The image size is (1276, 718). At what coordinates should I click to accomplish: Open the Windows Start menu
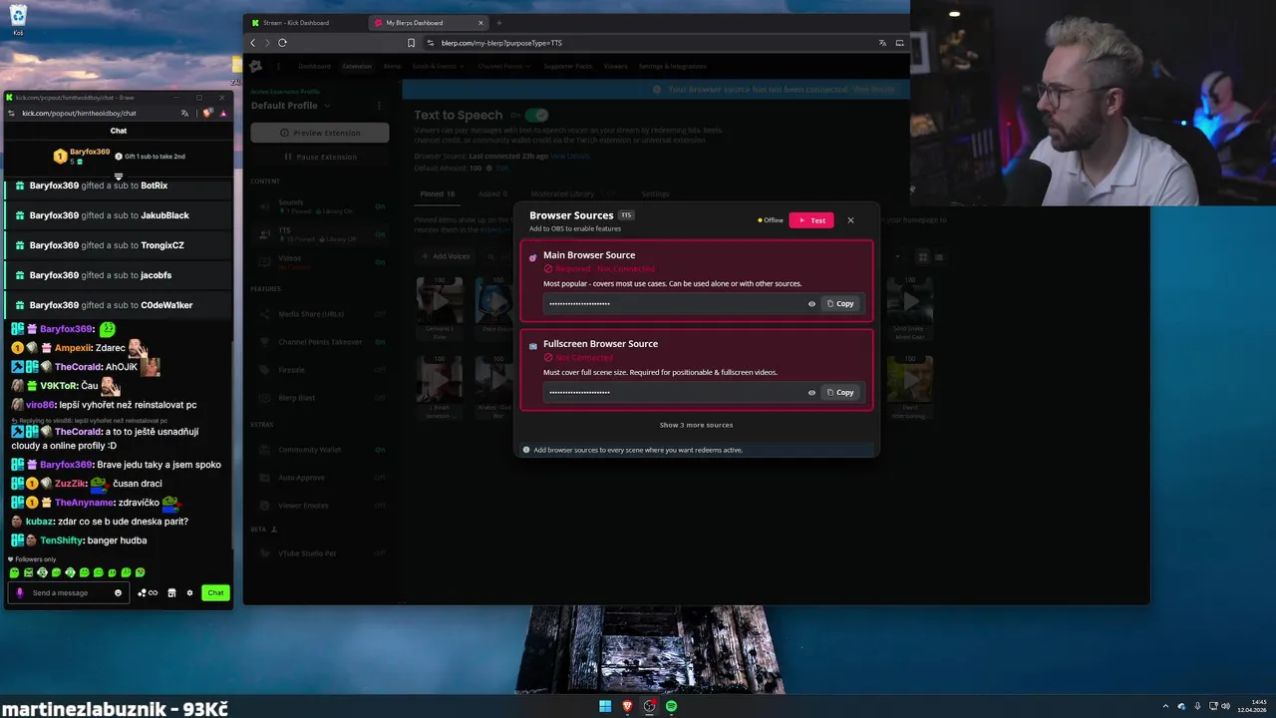click(x=605, y=706)
